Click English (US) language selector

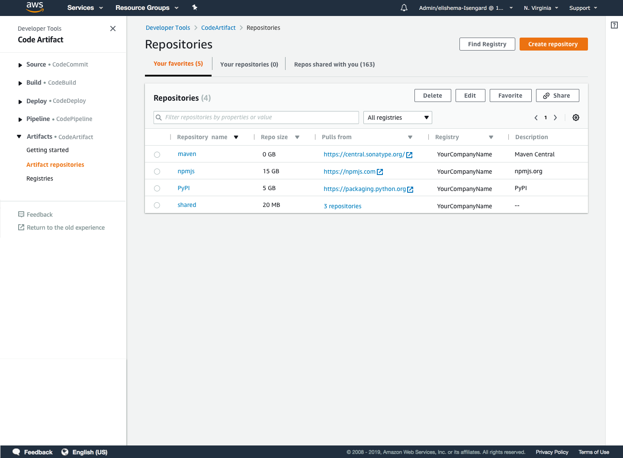(90, 452)
